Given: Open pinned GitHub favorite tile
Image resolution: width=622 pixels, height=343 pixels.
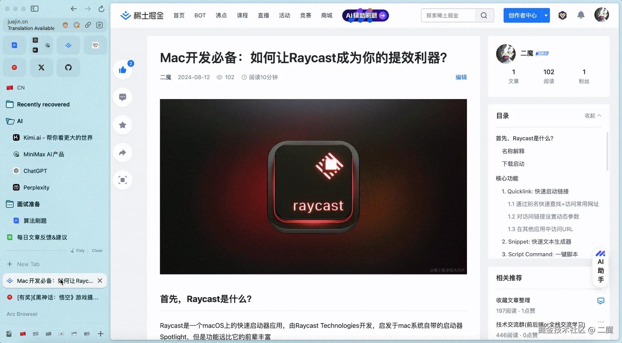Looking at the screenshot, I should tap(68, 68).
